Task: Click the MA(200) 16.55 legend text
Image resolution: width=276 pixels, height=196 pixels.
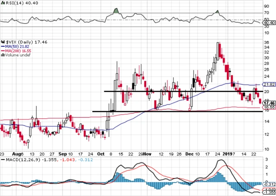Action: coord(19,50)
